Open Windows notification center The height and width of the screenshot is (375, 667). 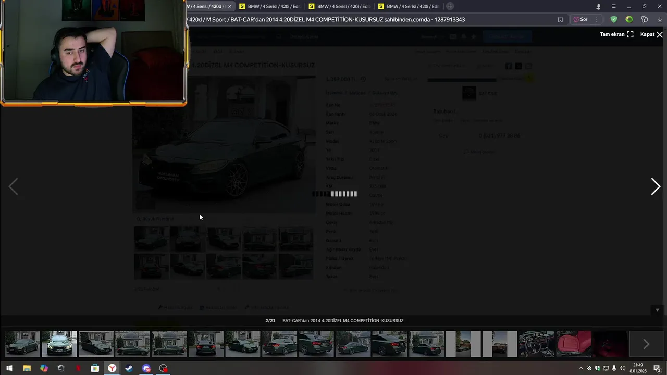pos(657,368)
